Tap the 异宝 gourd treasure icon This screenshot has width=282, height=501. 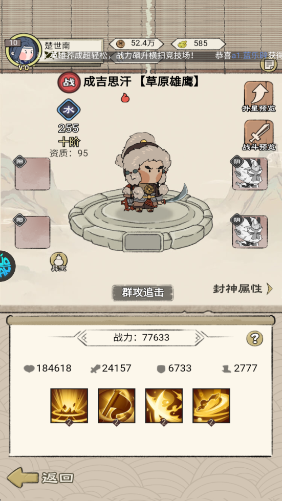point(59,262)
